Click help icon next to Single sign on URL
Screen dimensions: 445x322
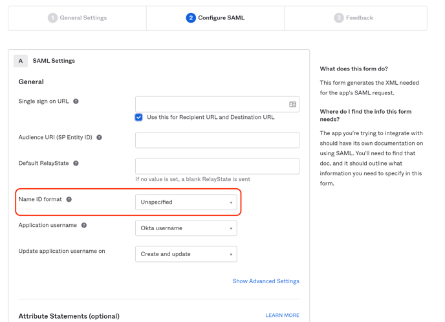[x=76, y=102]
